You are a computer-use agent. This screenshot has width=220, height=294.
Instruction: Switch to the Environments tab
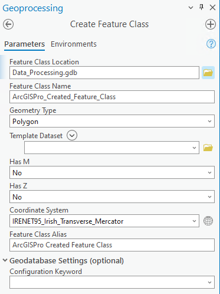pos(74,44)
